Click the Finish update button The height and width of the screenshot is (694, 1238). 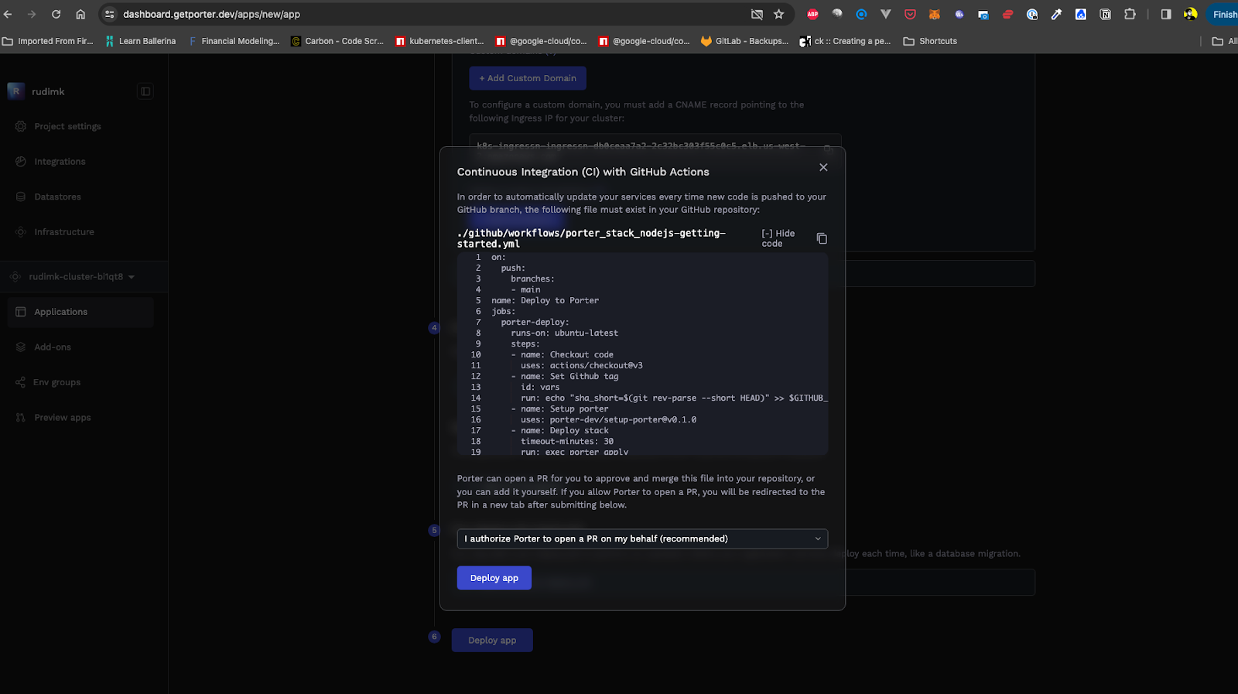click(1223, 14)
